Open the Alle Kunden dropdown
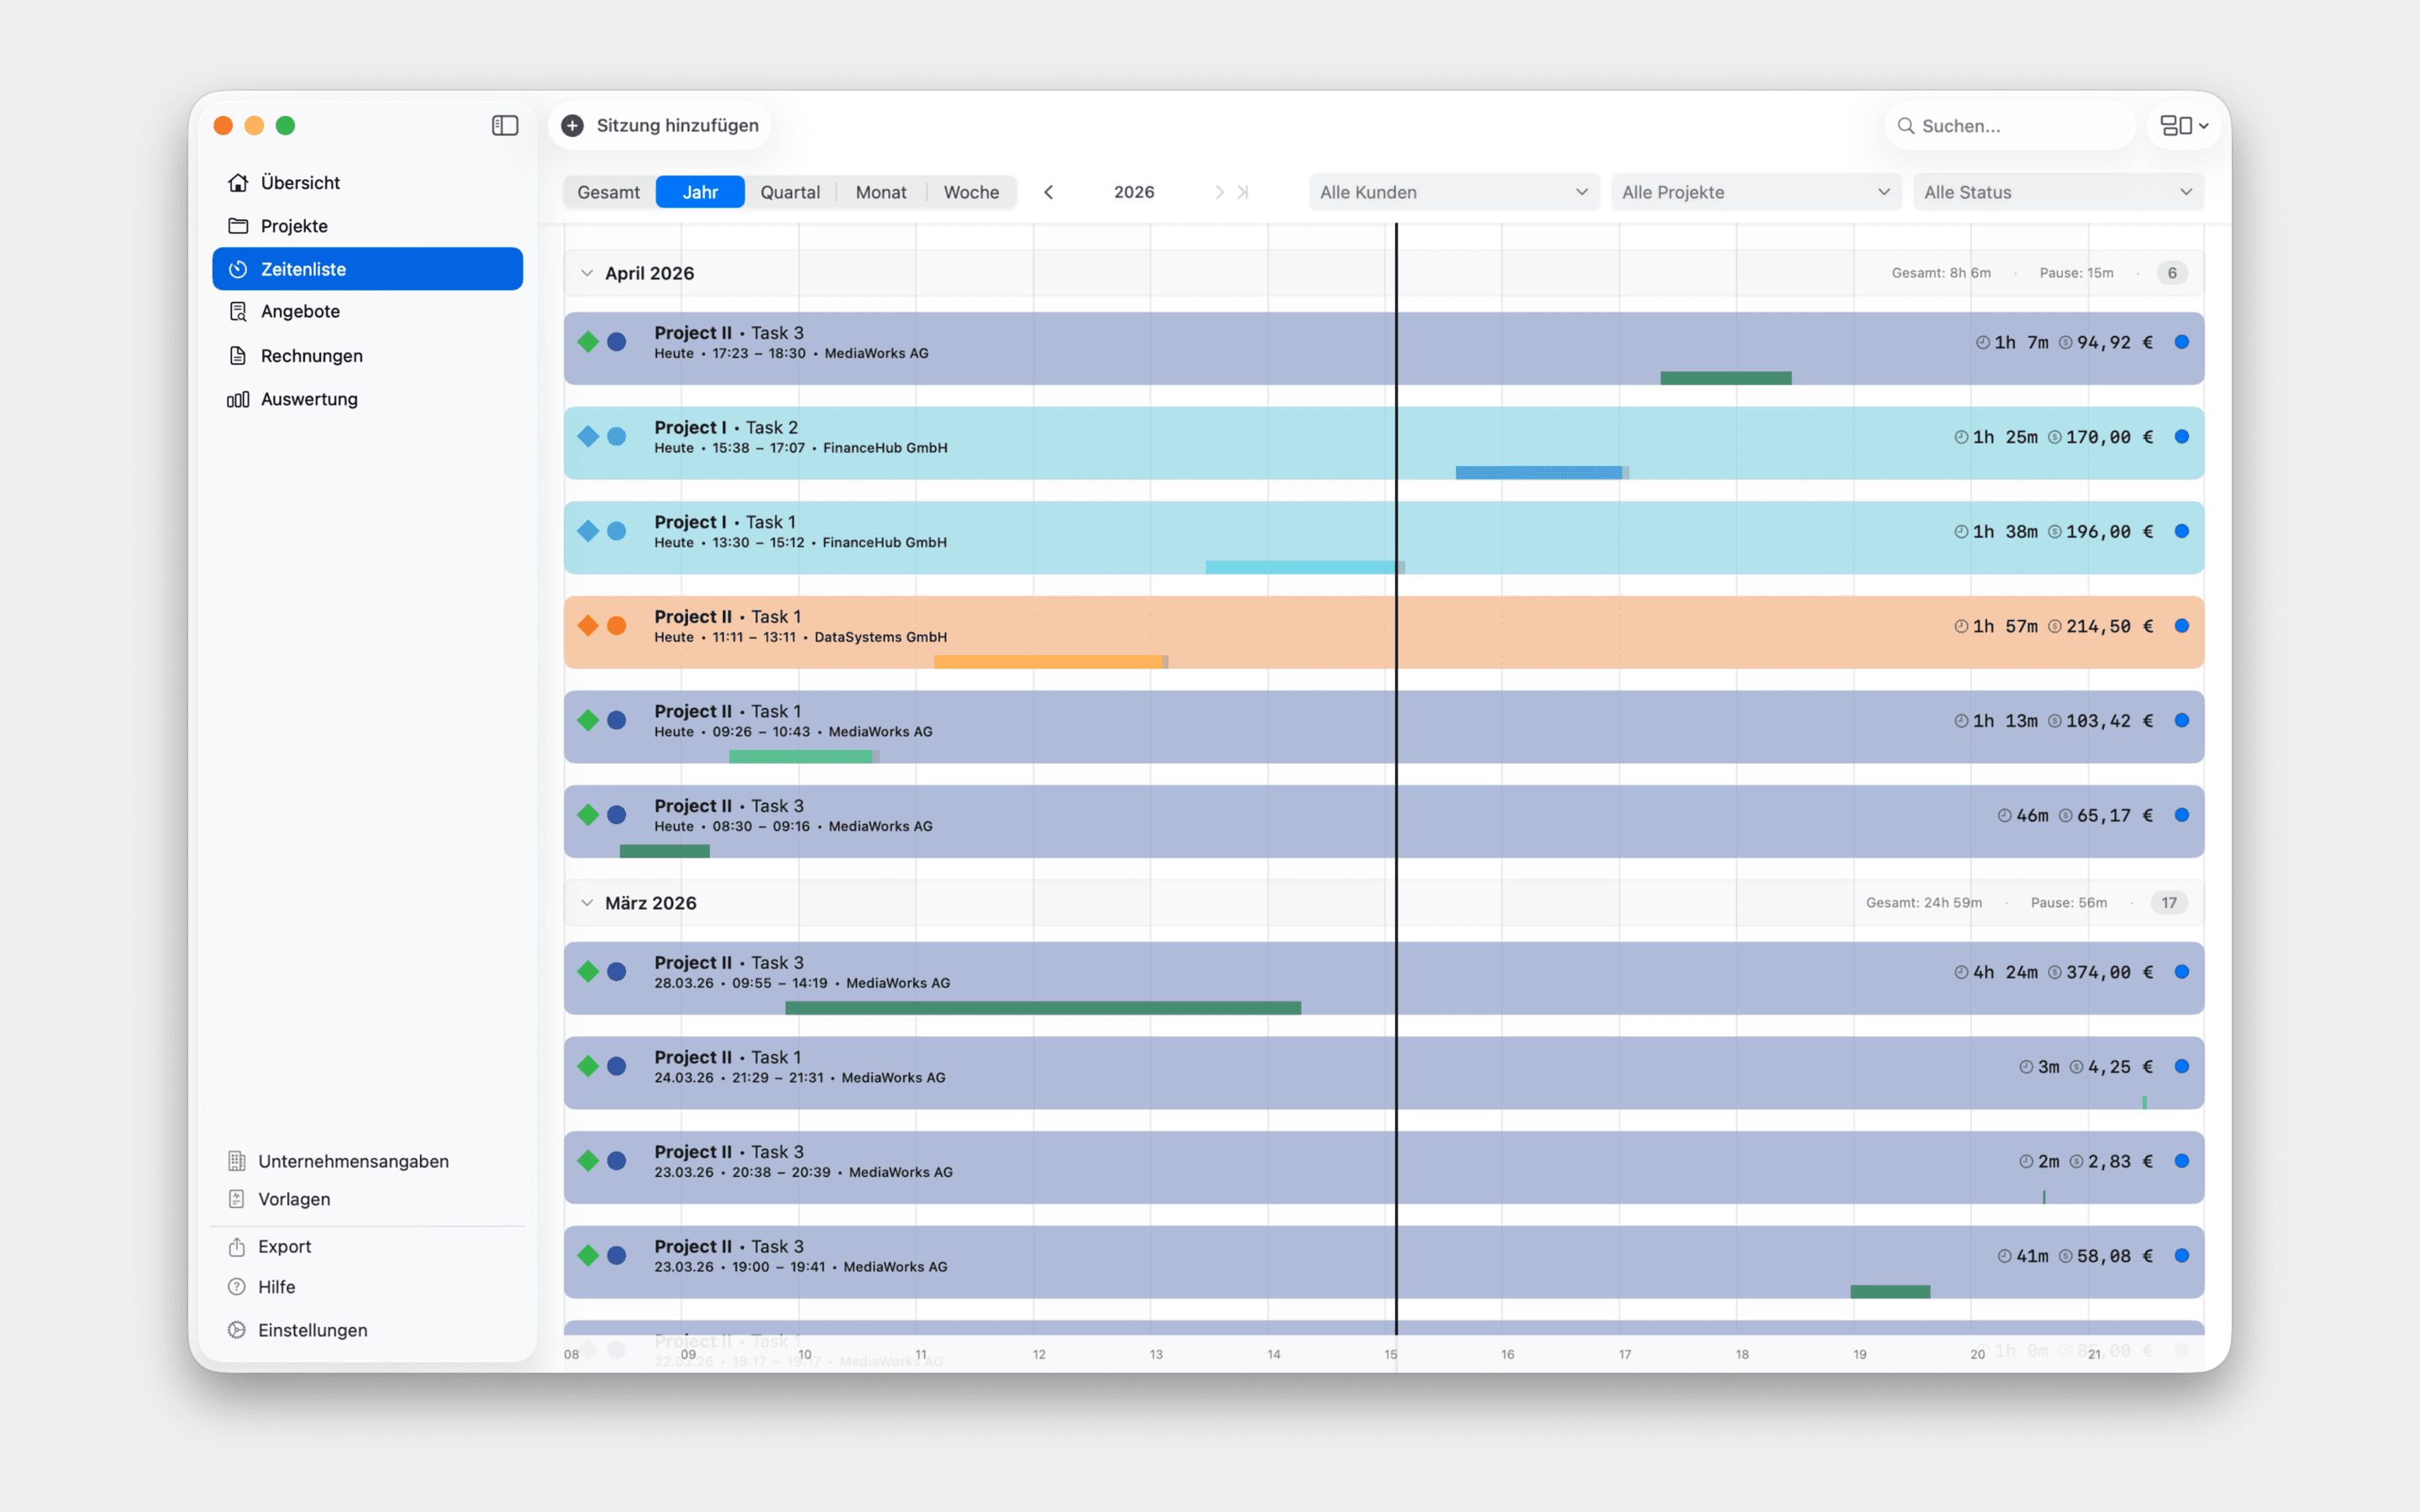The image size is (2420, 1512). [x=1453, y=192]
